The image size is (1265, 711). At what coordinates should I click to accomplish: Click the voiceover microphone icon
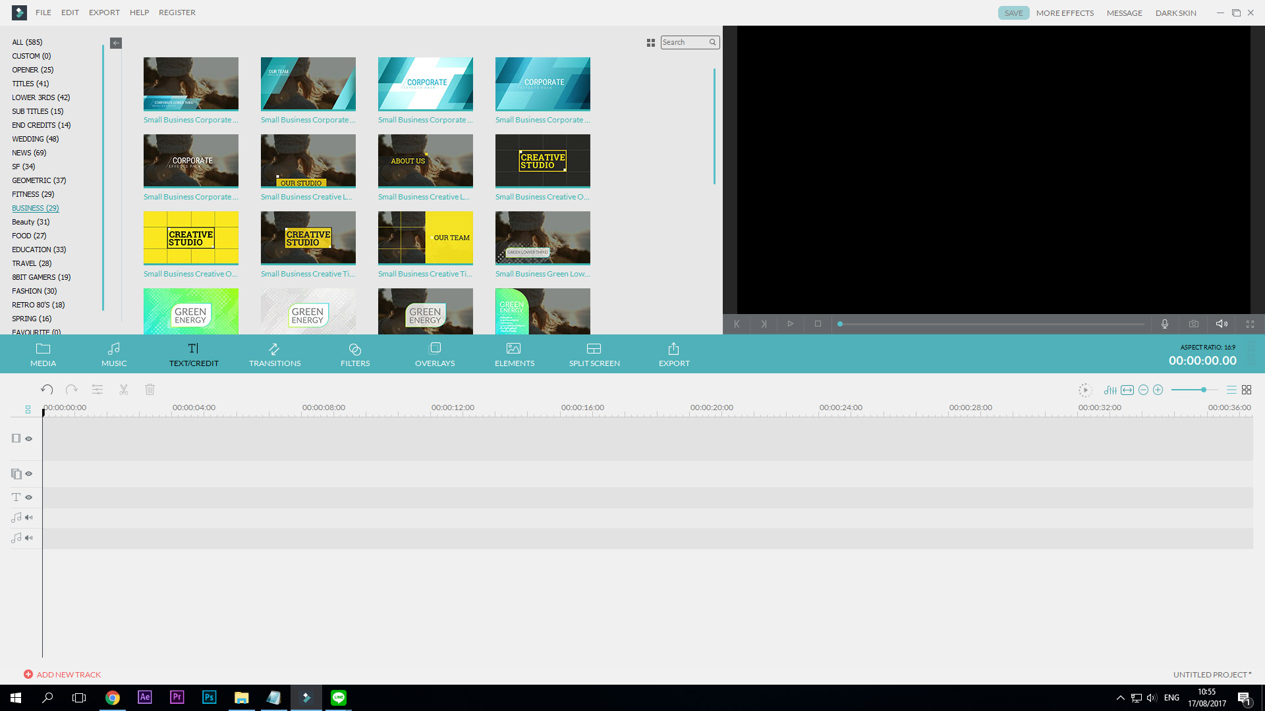coord(1165,324)
